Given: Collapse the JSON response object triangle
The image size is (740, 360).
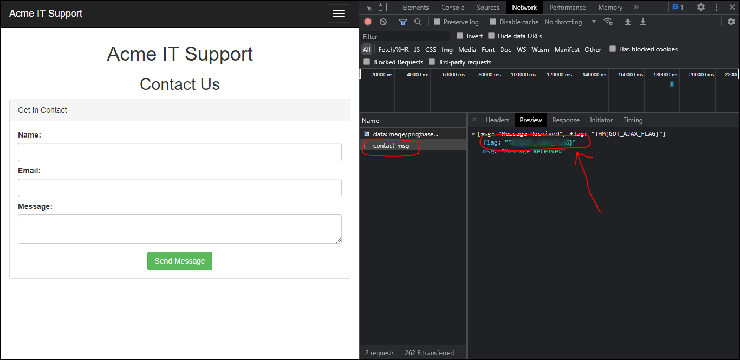Looking at the screenshot, I should point(473,134).
